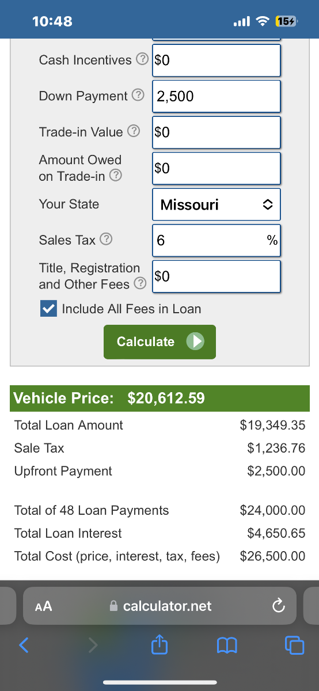Tap Safari's reload page icon
319x691 pixels.
point(278,606)
